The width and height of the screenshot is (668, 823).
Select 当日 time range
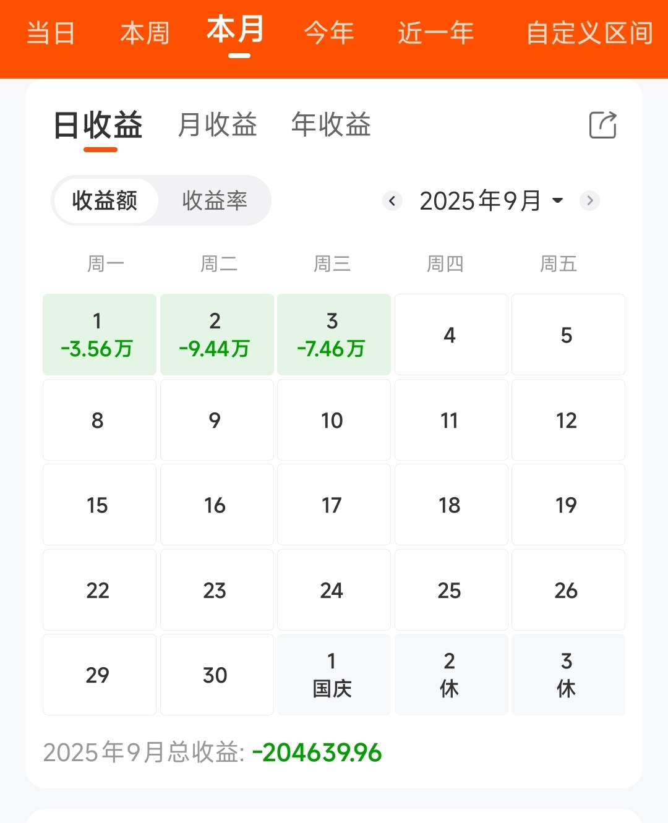pos(51,33)
